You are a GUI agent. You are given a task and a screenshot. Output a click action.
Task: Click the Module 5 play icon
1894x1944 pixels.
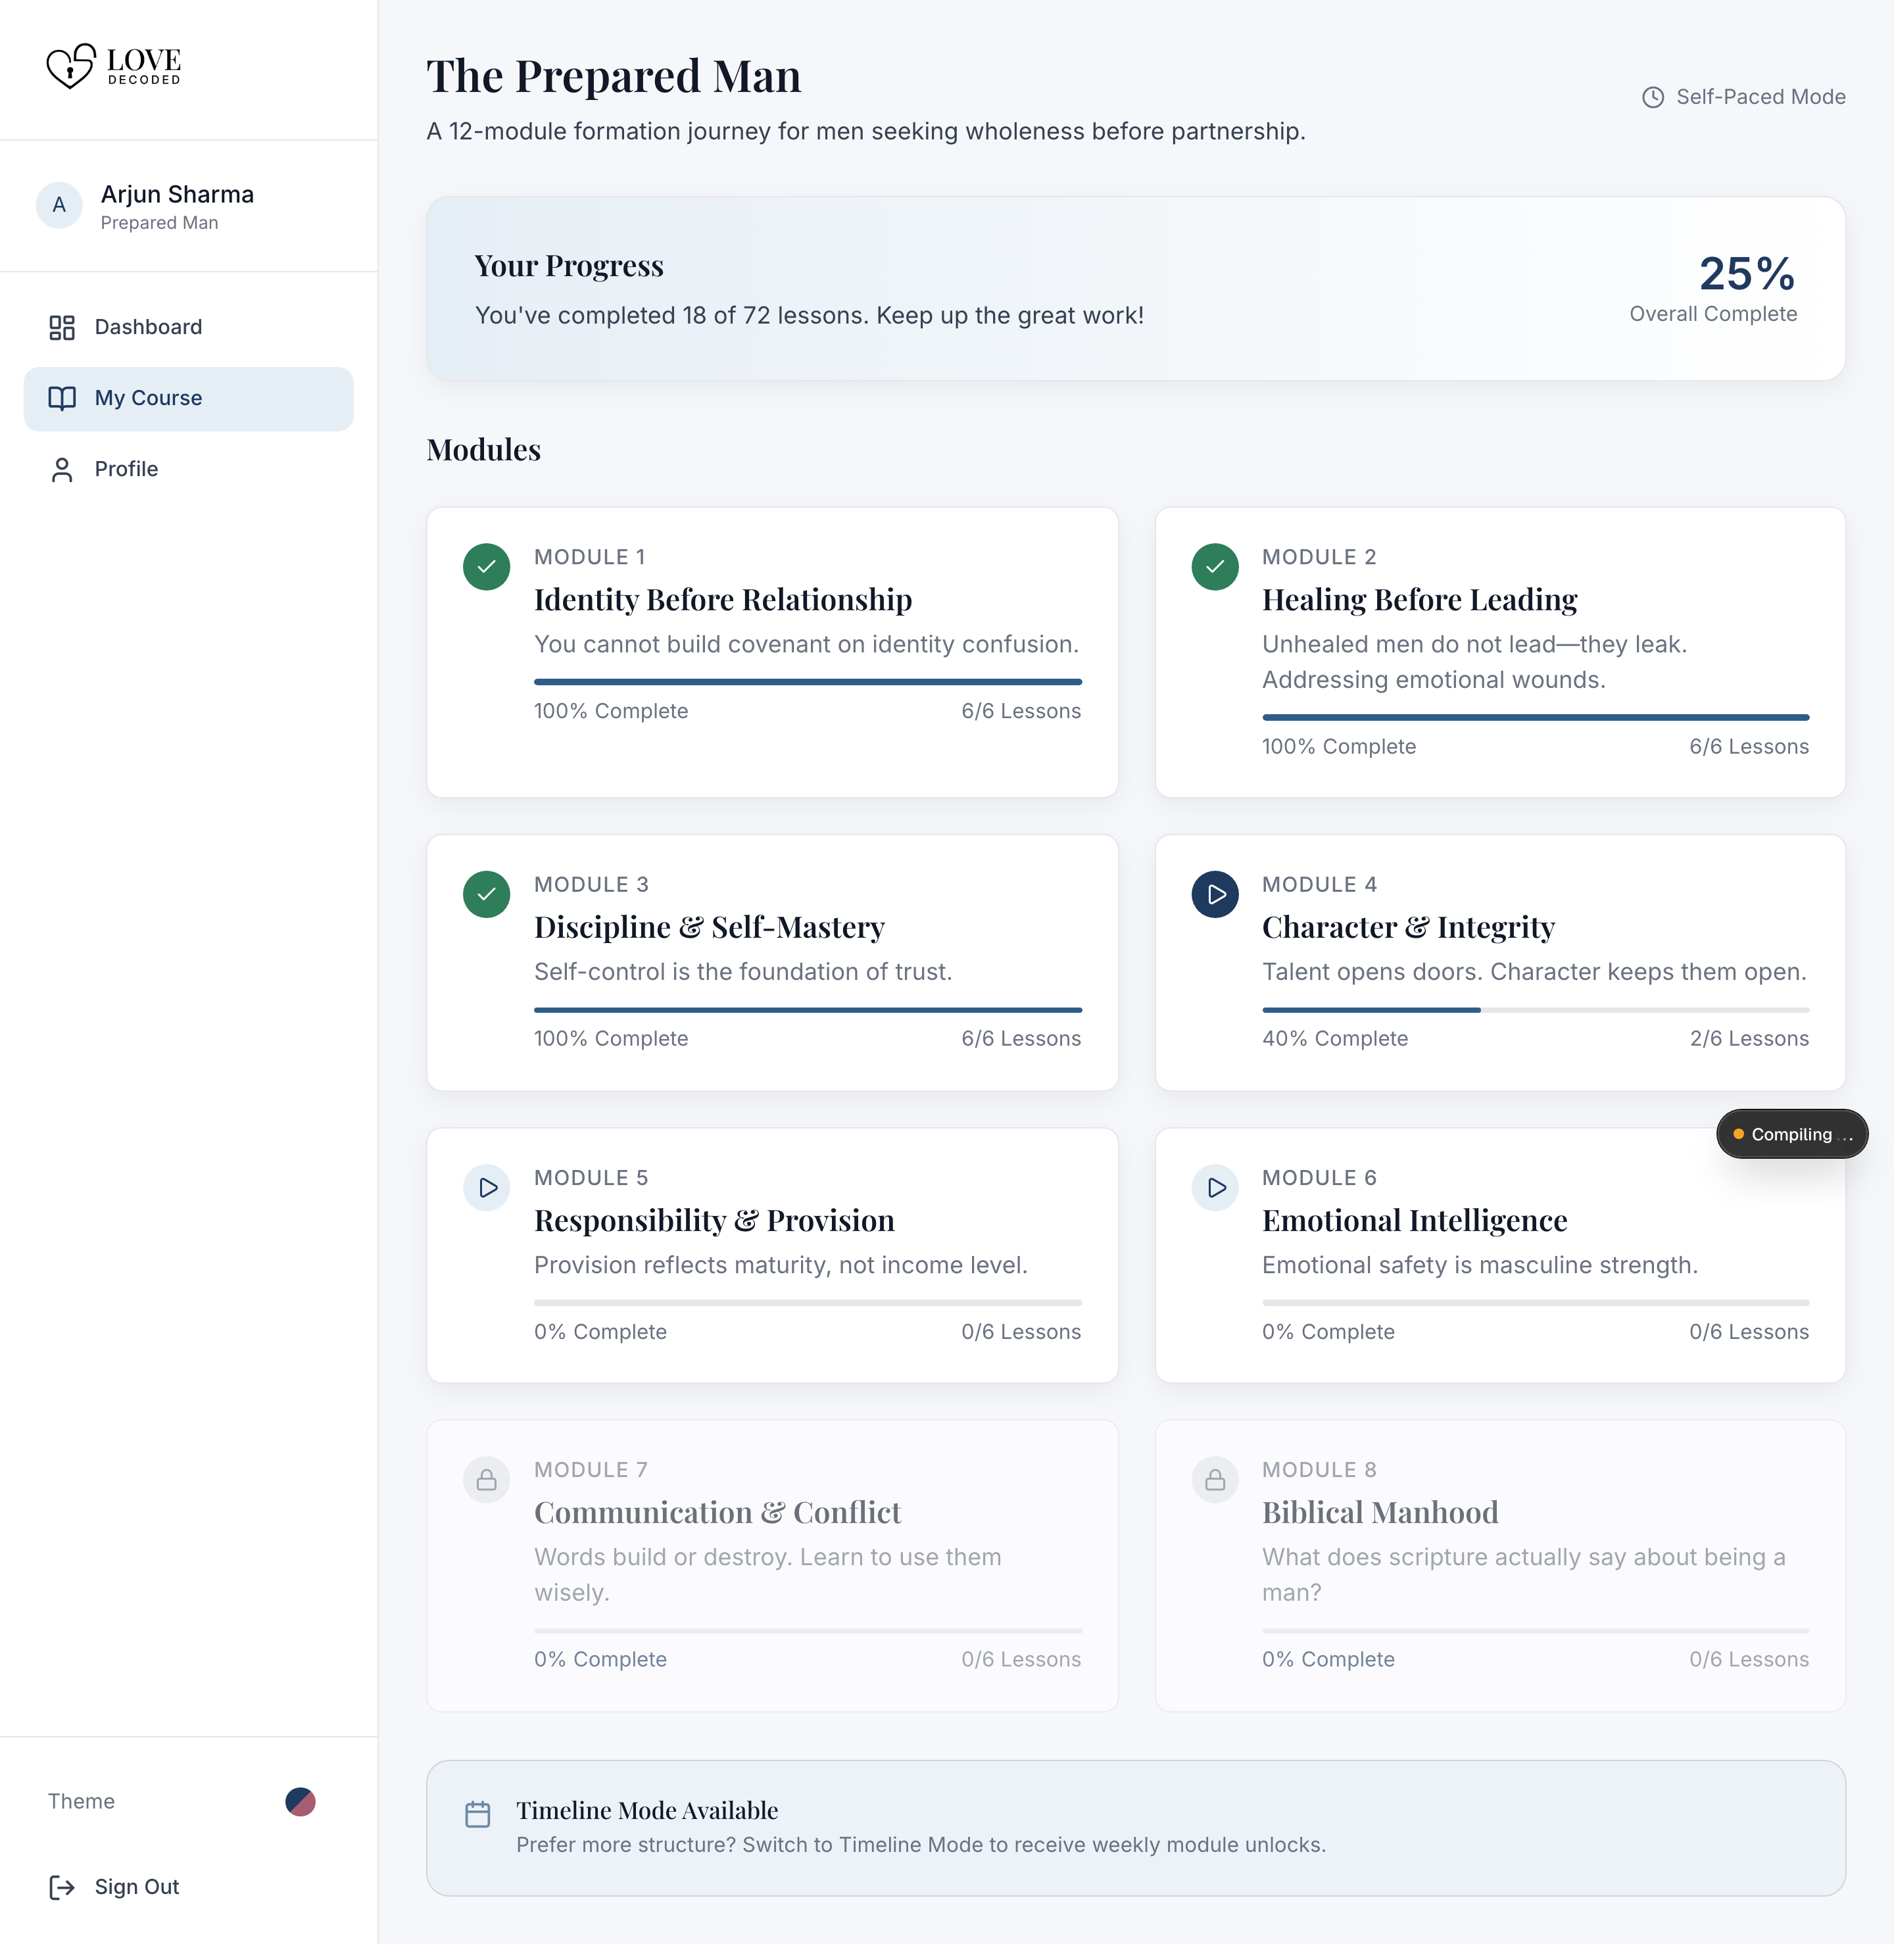point(487,1187)
